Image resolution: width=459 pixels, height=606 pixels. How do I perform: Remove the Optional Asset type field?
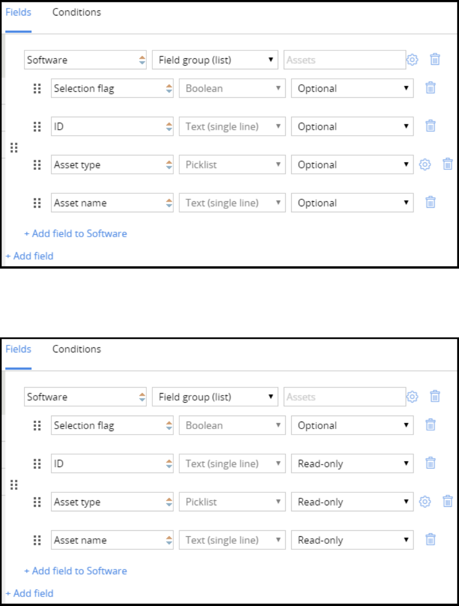[x=448, y=164]
